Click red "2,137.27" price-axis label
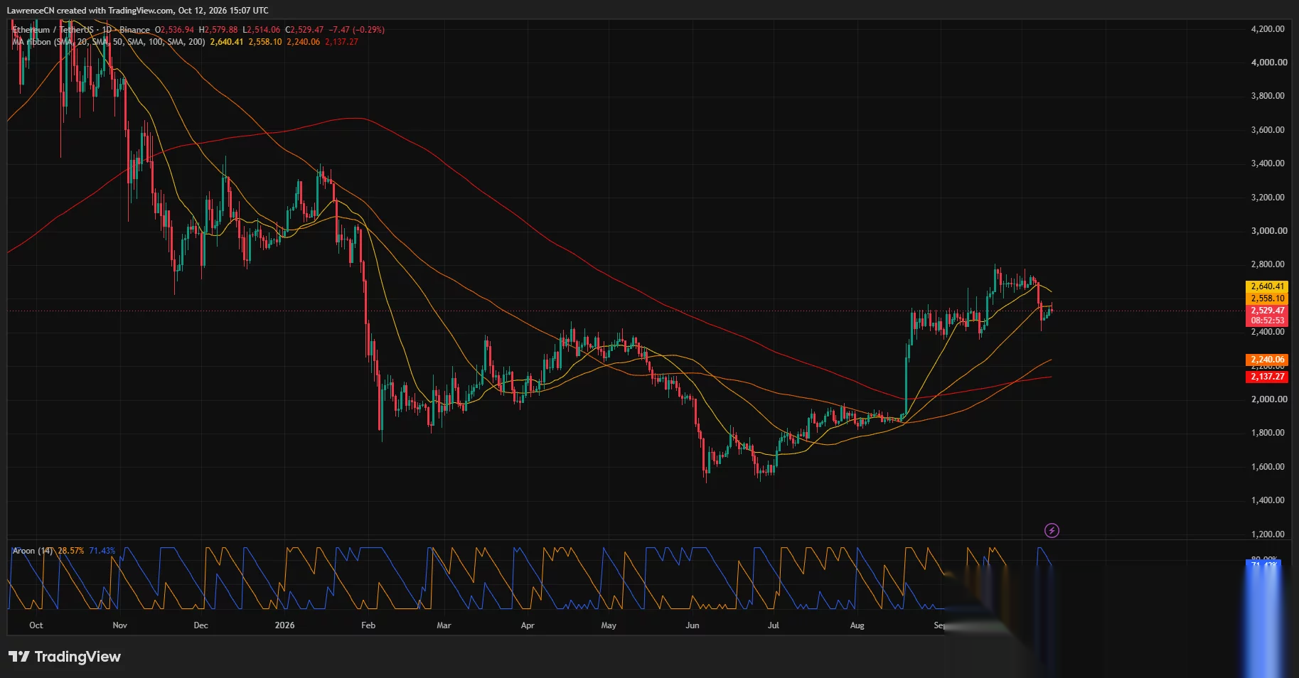Viewport: 1299px width, 678px height. [x=1268, y=377]
